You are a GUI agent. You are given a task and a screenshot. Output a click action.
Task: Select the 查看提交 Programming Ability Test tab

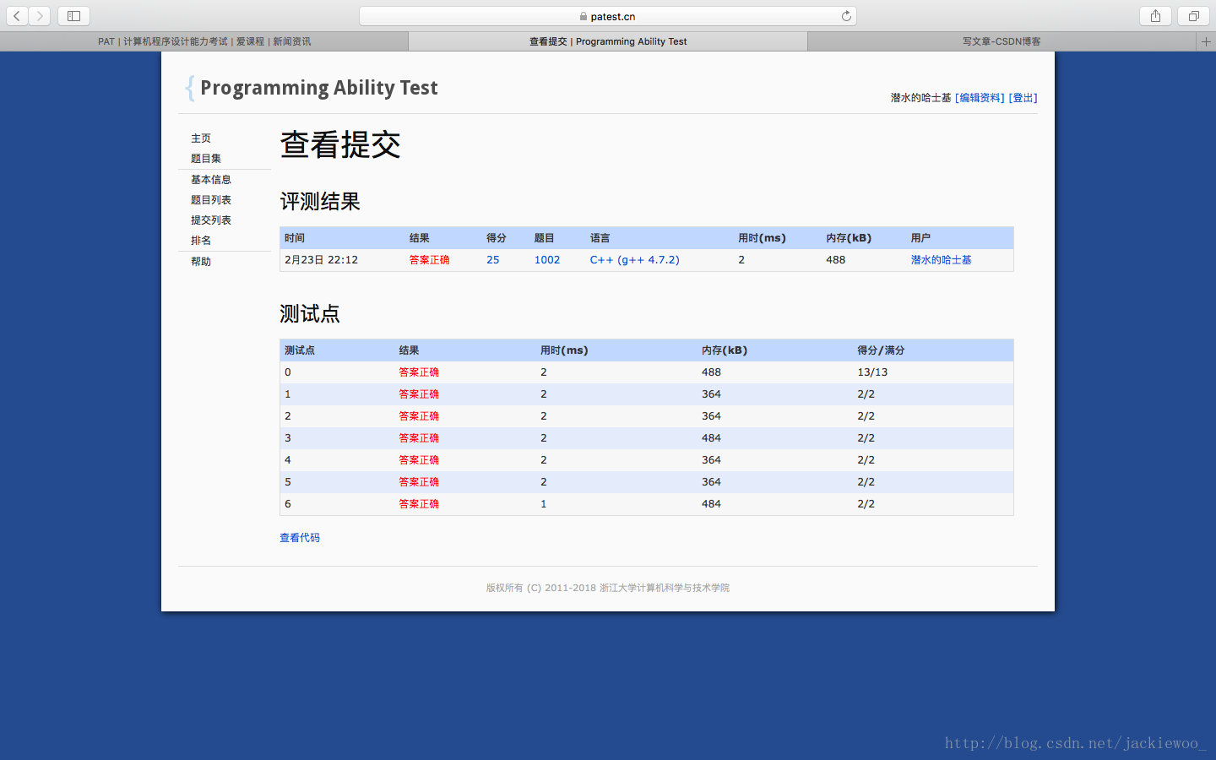tap(608, 41)
